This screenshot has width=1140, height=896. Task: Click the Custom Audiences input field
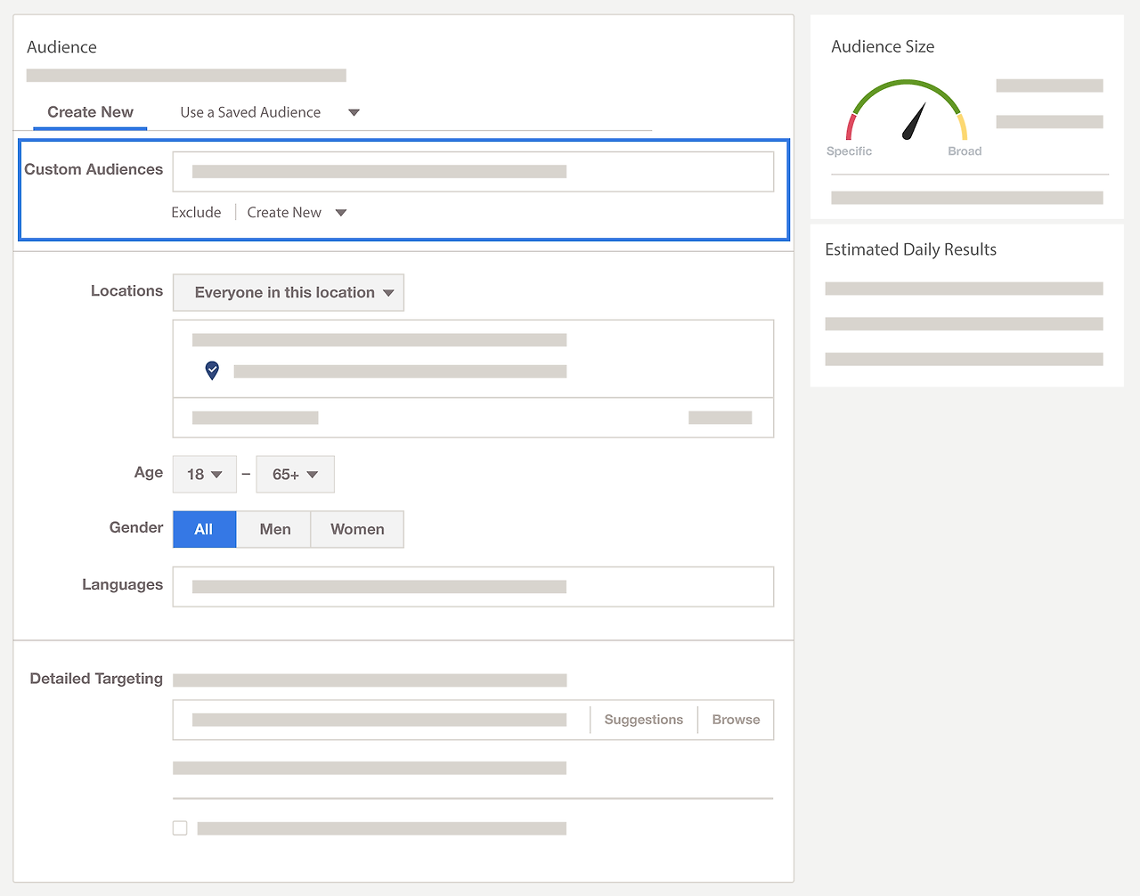coord(473,172)
